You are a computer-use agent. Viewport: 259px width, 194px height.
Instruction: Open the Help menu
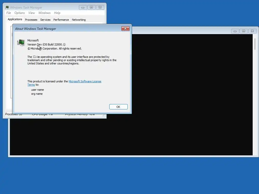point(57,13)
